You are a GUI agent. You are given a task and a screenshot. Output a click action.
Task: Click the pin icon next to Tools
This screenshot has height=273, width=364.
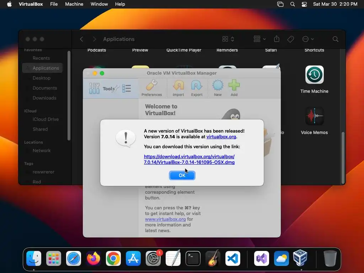pyautogui.click(x=116, y=89)
